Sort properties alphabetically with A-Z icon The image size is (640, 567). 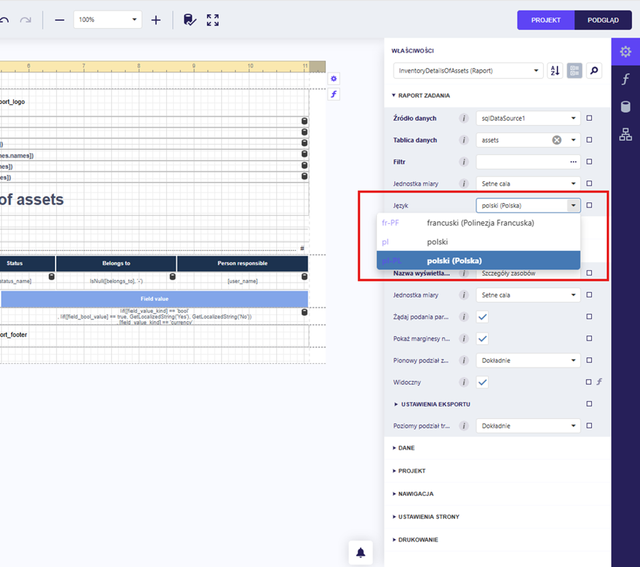coord(555,71)
